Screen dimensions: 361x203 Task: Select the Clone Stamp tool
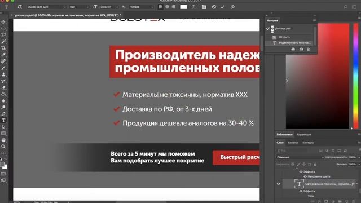pyautogui.click(x=3, y=74)
